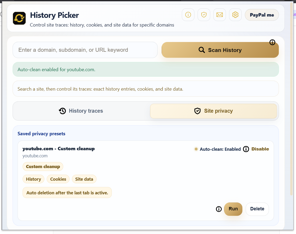Click 'Auto deletion after the last tab is active.'
Screen dimensions: 296x234
[x=67, y=193]
